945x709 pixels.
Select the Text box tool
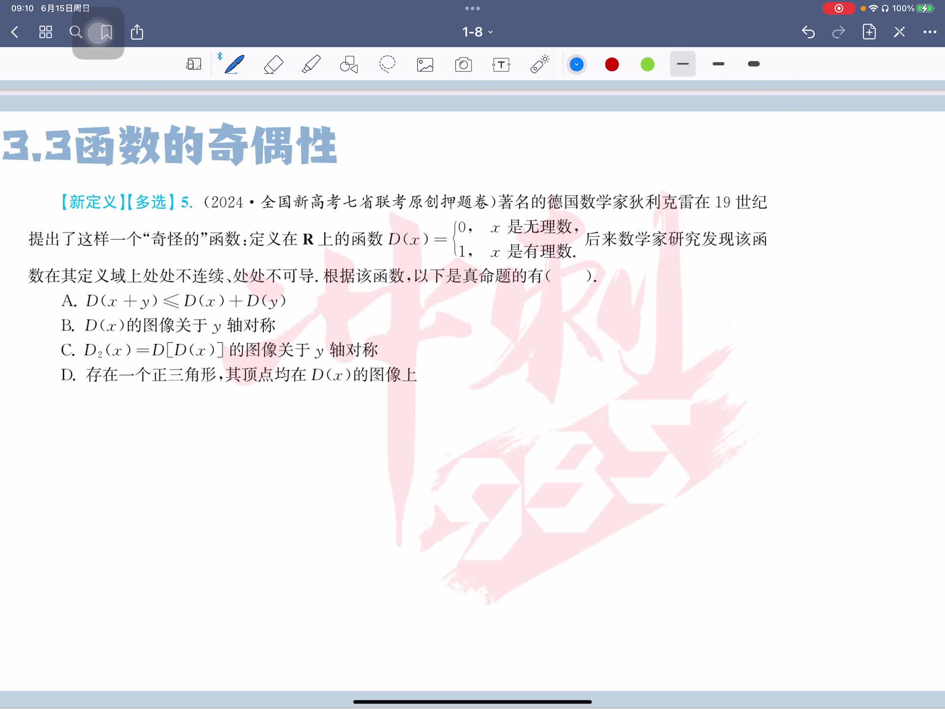[x=501, y=64]
